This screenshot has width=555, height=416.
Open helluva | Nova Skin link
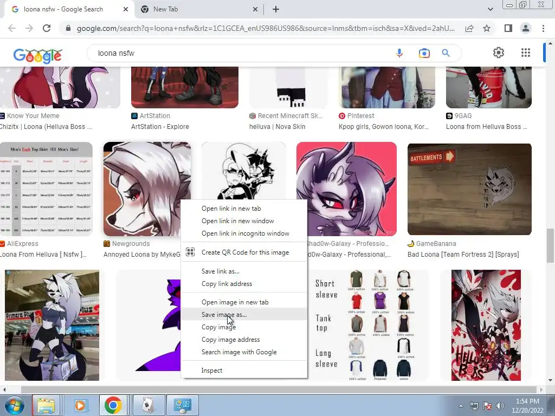pos(277,127)
